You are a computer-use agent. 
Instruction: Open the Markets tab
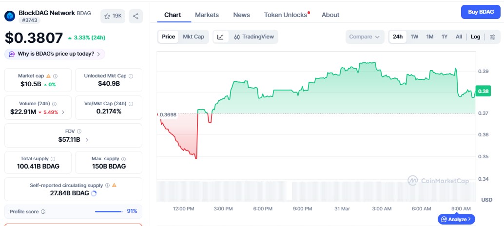coord(207,15)
